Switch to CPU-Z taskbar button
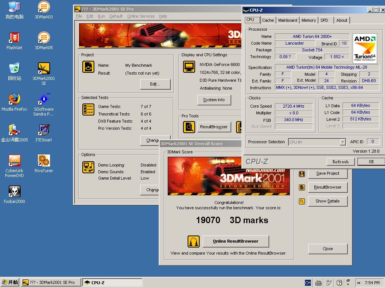 pos(112,283)
